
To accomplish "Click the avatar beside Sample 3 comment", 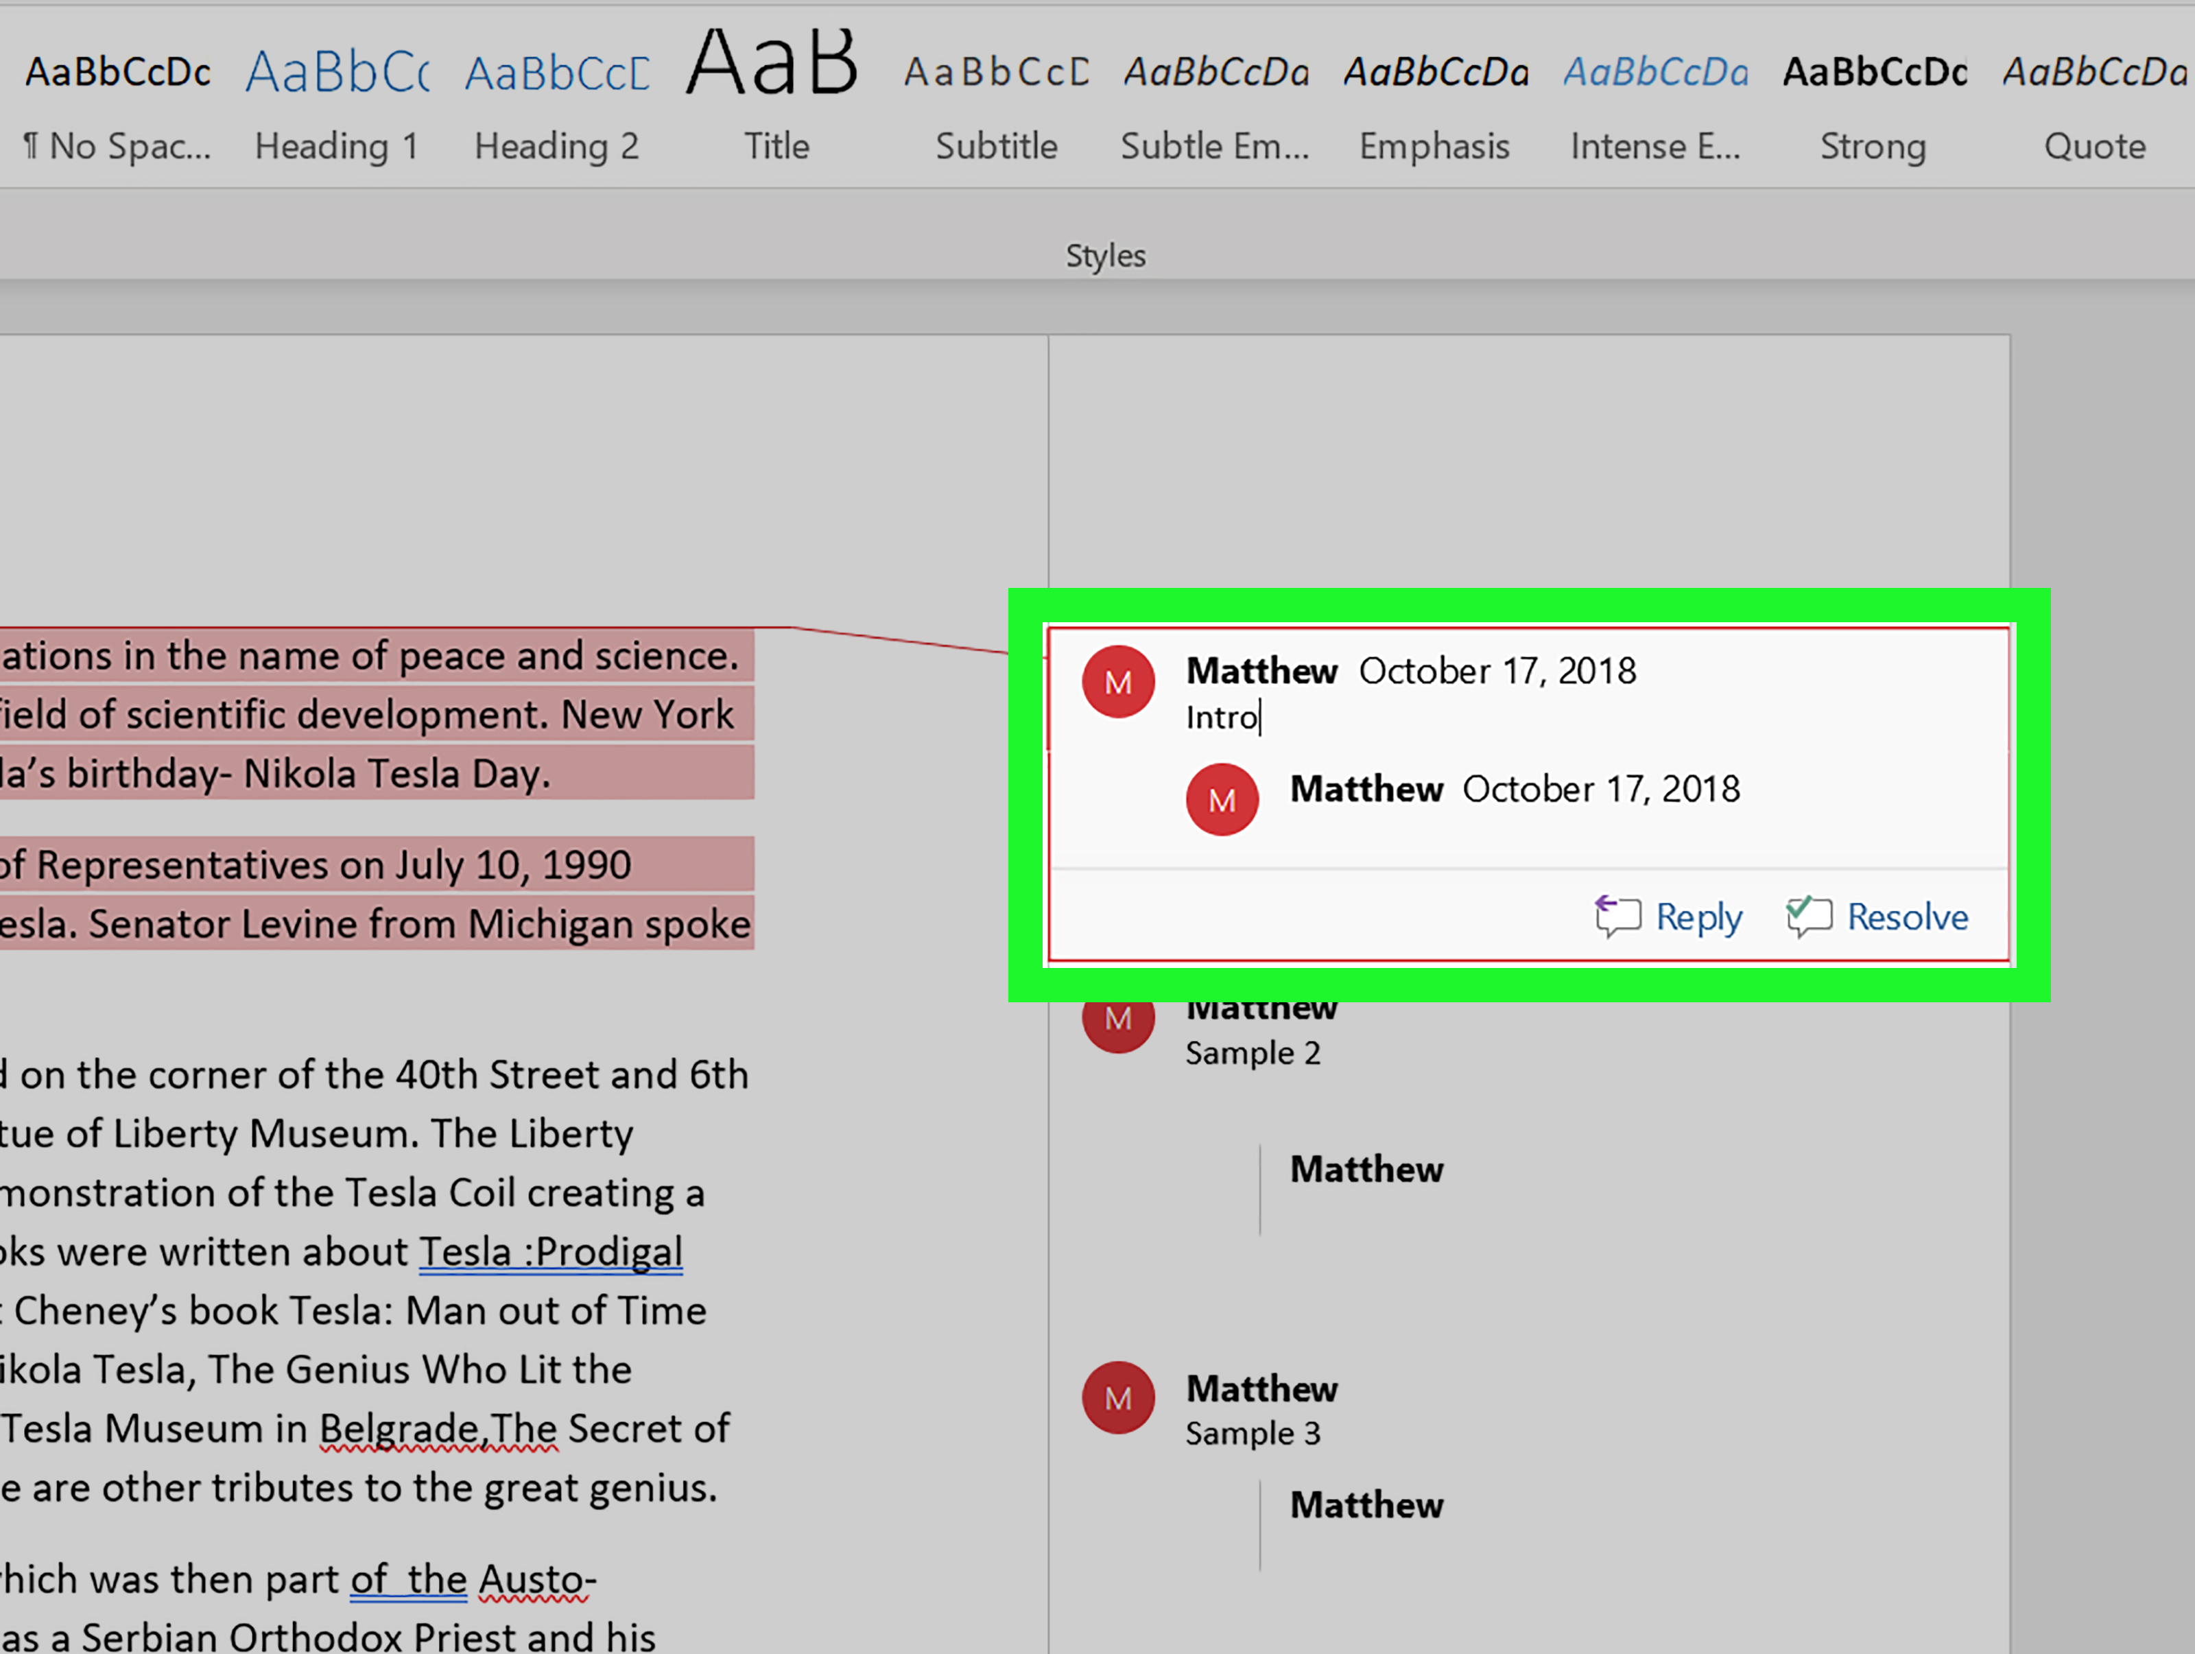I will (x=1118, y=1398).
